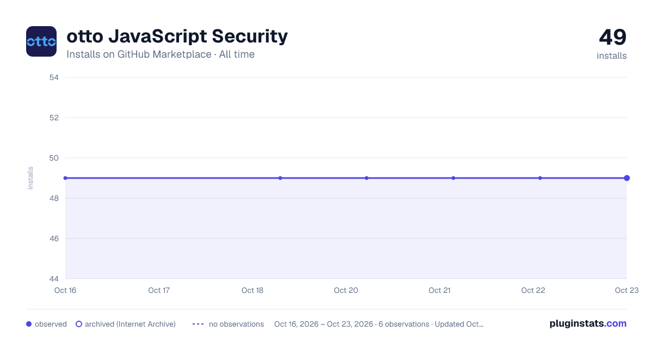Click the dashed "no observations" legend line
This screenshot has height=343, width=653.
198,324
